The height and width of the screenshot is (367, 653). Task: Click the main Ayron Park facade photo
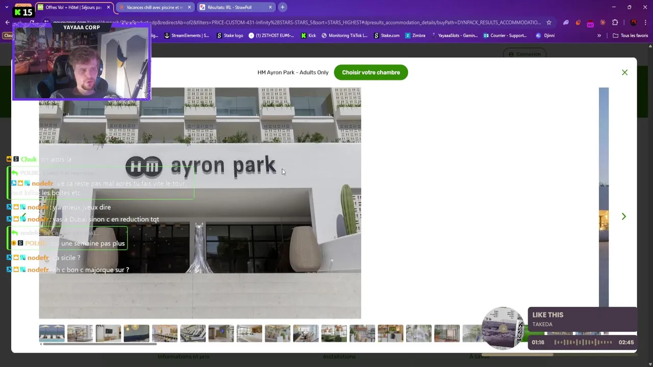click(200, 203)
